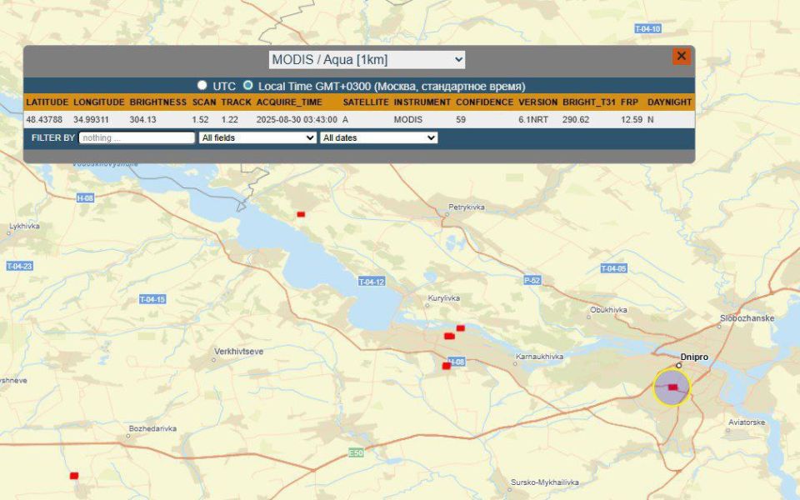Click the P-52 road shield
This screenshot has width=800, height=500.
click(532, 281)
